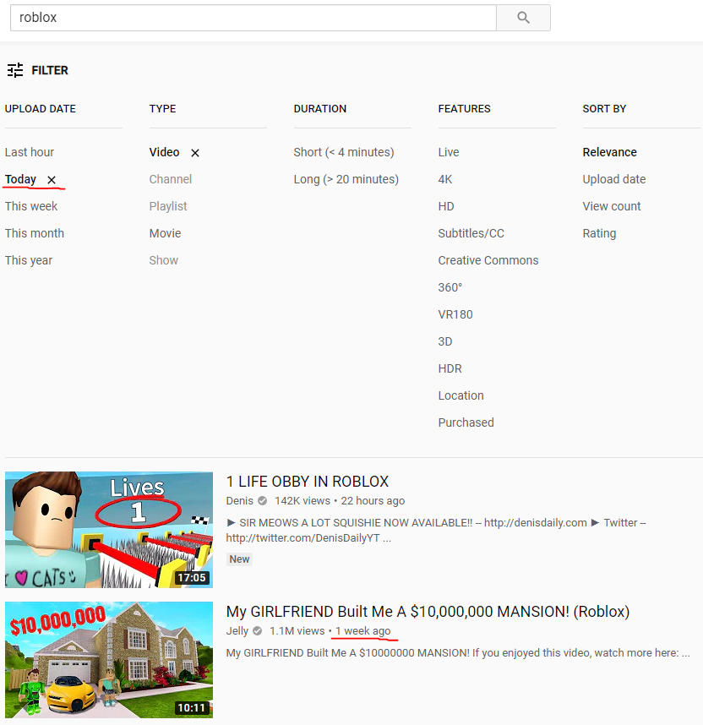Click the TYPE column heading
The width and height of the screenshot is (703, 725).
pyautogui.click(x=163, y=109)
